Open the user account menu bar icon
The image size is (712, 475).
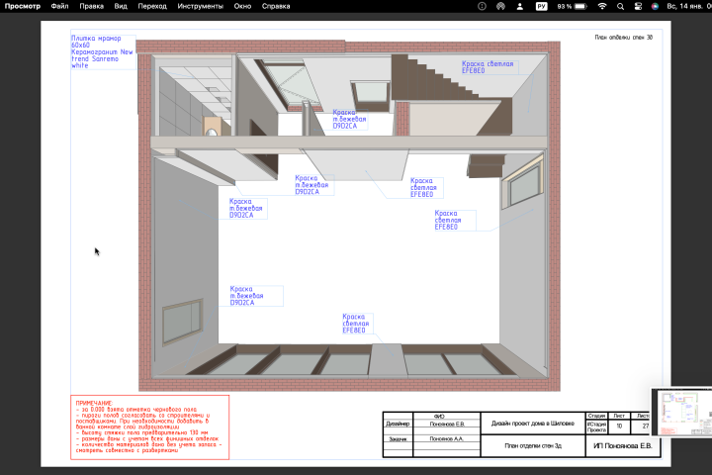520,6
